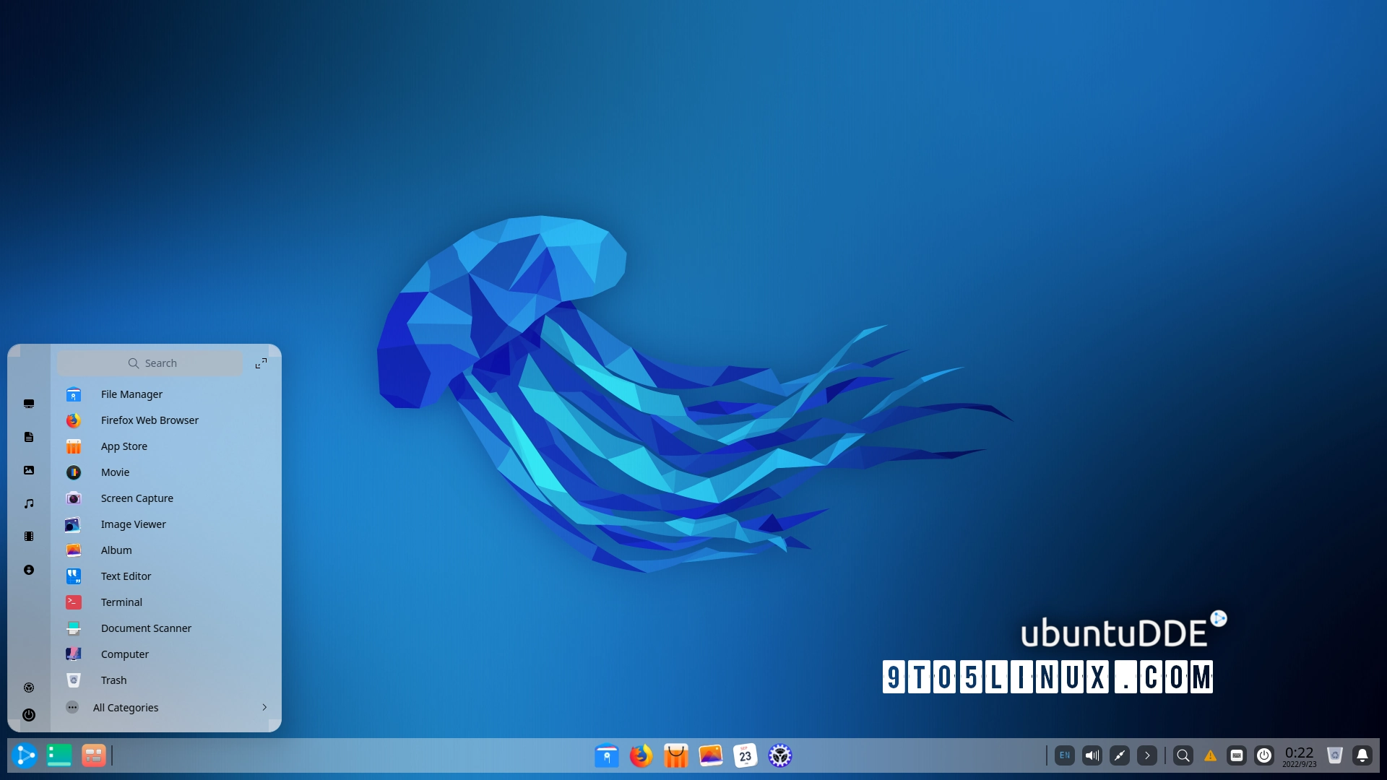Viewport: 1387px width, 780px height.
Task: Toggle the onscreen keyboard in the system tray
Action: tap(1237, 755)
